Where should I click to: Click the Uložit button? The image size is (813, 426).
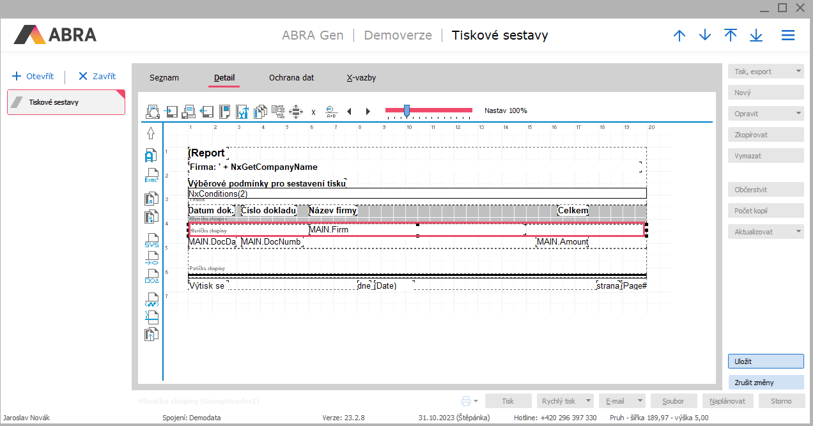[766, 361]
